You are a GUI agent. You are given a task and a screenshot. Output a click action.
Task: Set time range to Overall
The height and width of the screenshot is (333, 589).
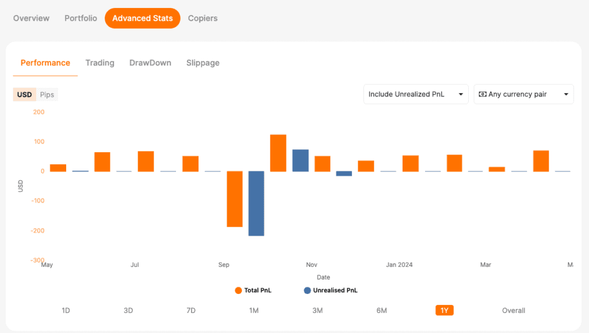point(514,311)
